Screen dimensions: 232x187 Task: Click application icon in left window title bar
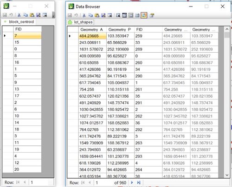(x=6, y=6)
